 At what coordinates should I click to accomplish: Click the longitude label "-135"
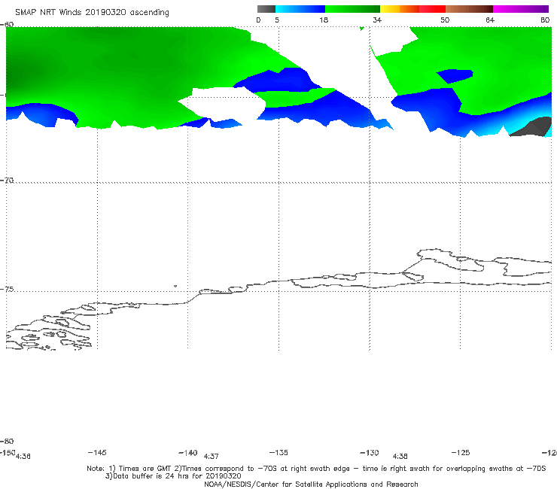pos(278,452)
